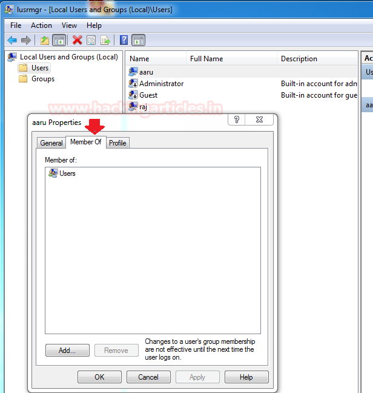Open the blue Help question icon
This screenshot has width=373, height=393.
click(124, 40)
